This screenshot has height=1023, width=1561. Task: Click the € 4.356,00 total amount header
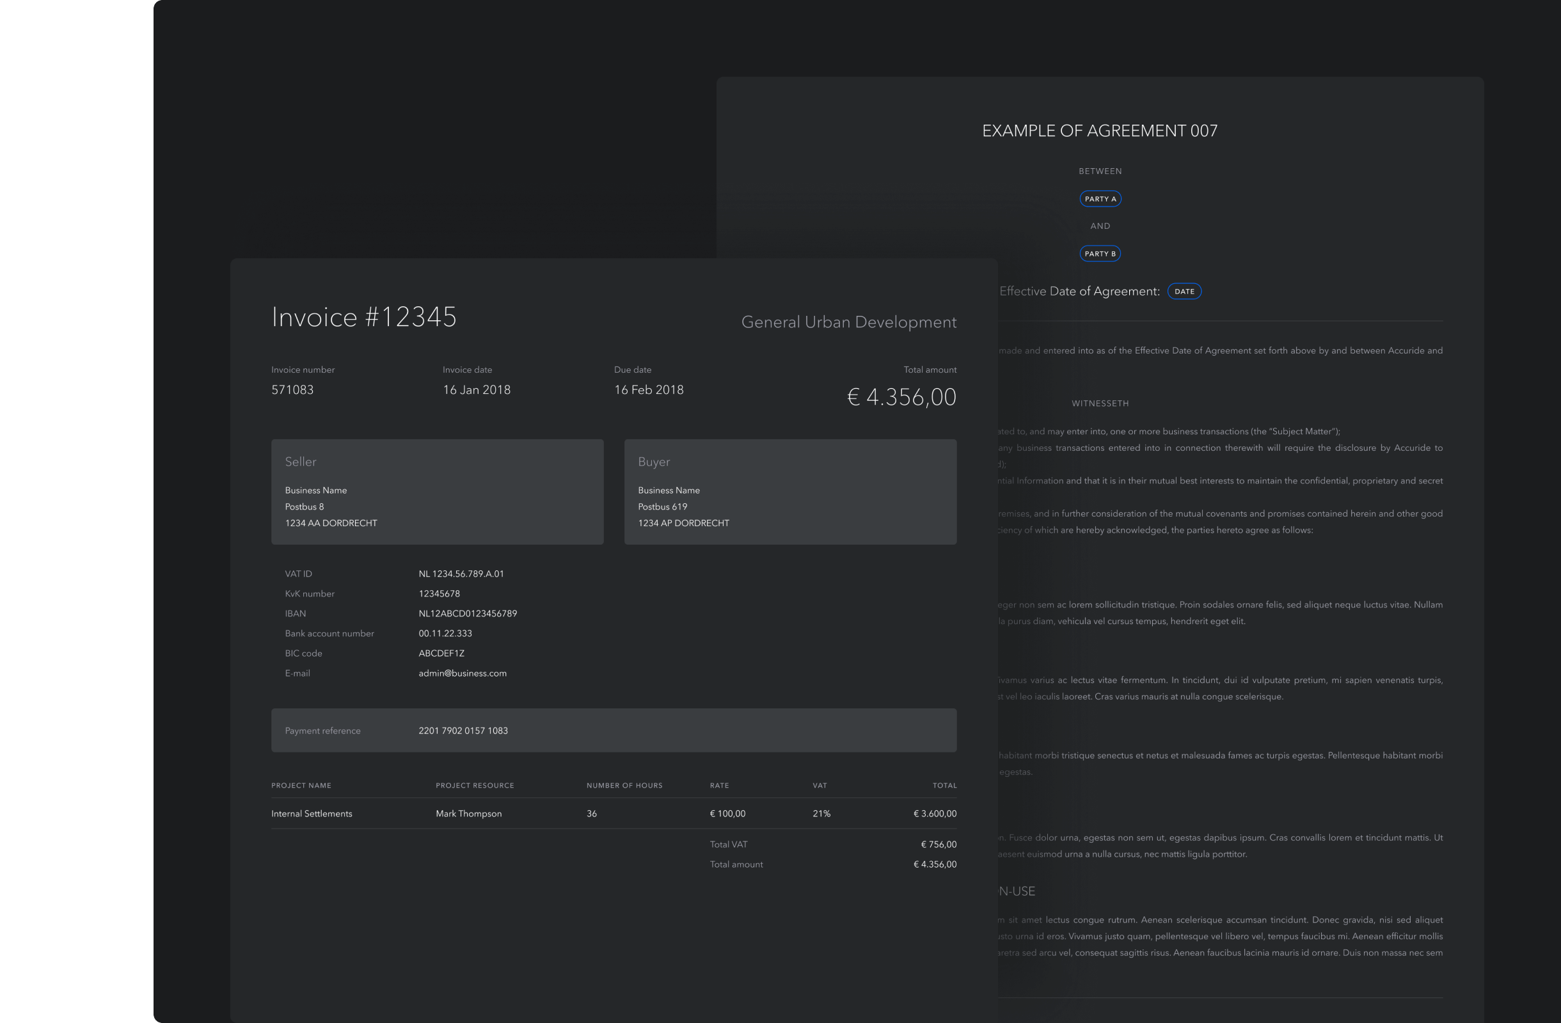[901, 397]
